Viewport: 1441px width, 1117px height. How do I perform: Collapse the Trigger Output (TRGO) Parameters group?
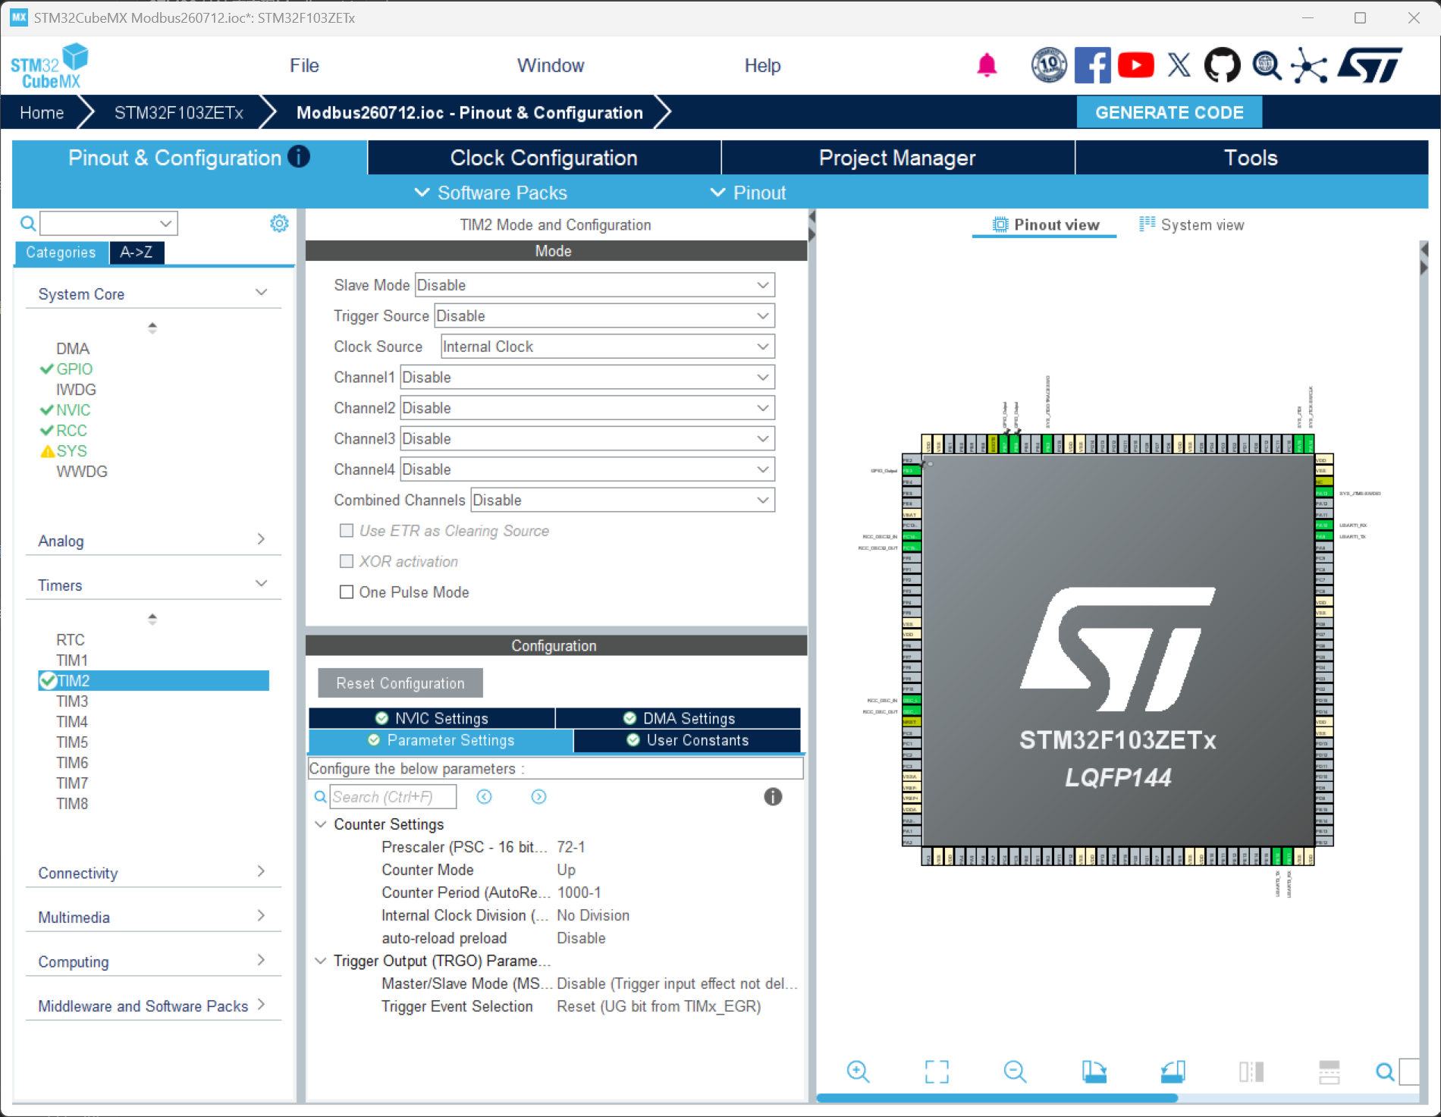[321, 961]
